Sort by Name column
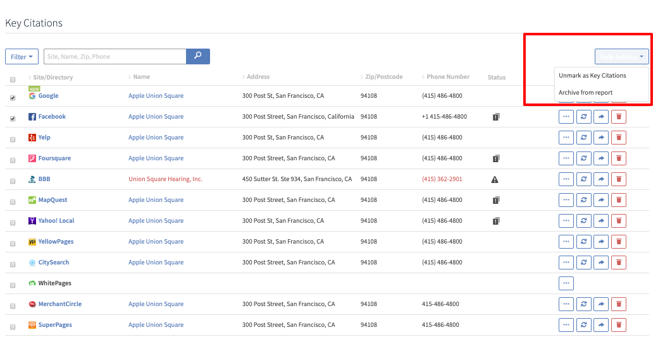The width and height of the screenshot is (658, 337). (x=139, y=77)
